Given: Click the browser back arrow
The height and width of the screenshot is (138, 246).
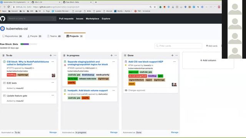Looking at the screenshot, I should (x=1, y=7).
